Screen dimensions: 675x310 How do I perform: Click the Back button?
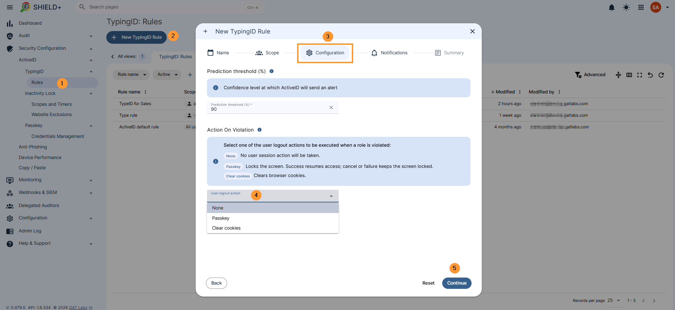[x=217, y=283]
